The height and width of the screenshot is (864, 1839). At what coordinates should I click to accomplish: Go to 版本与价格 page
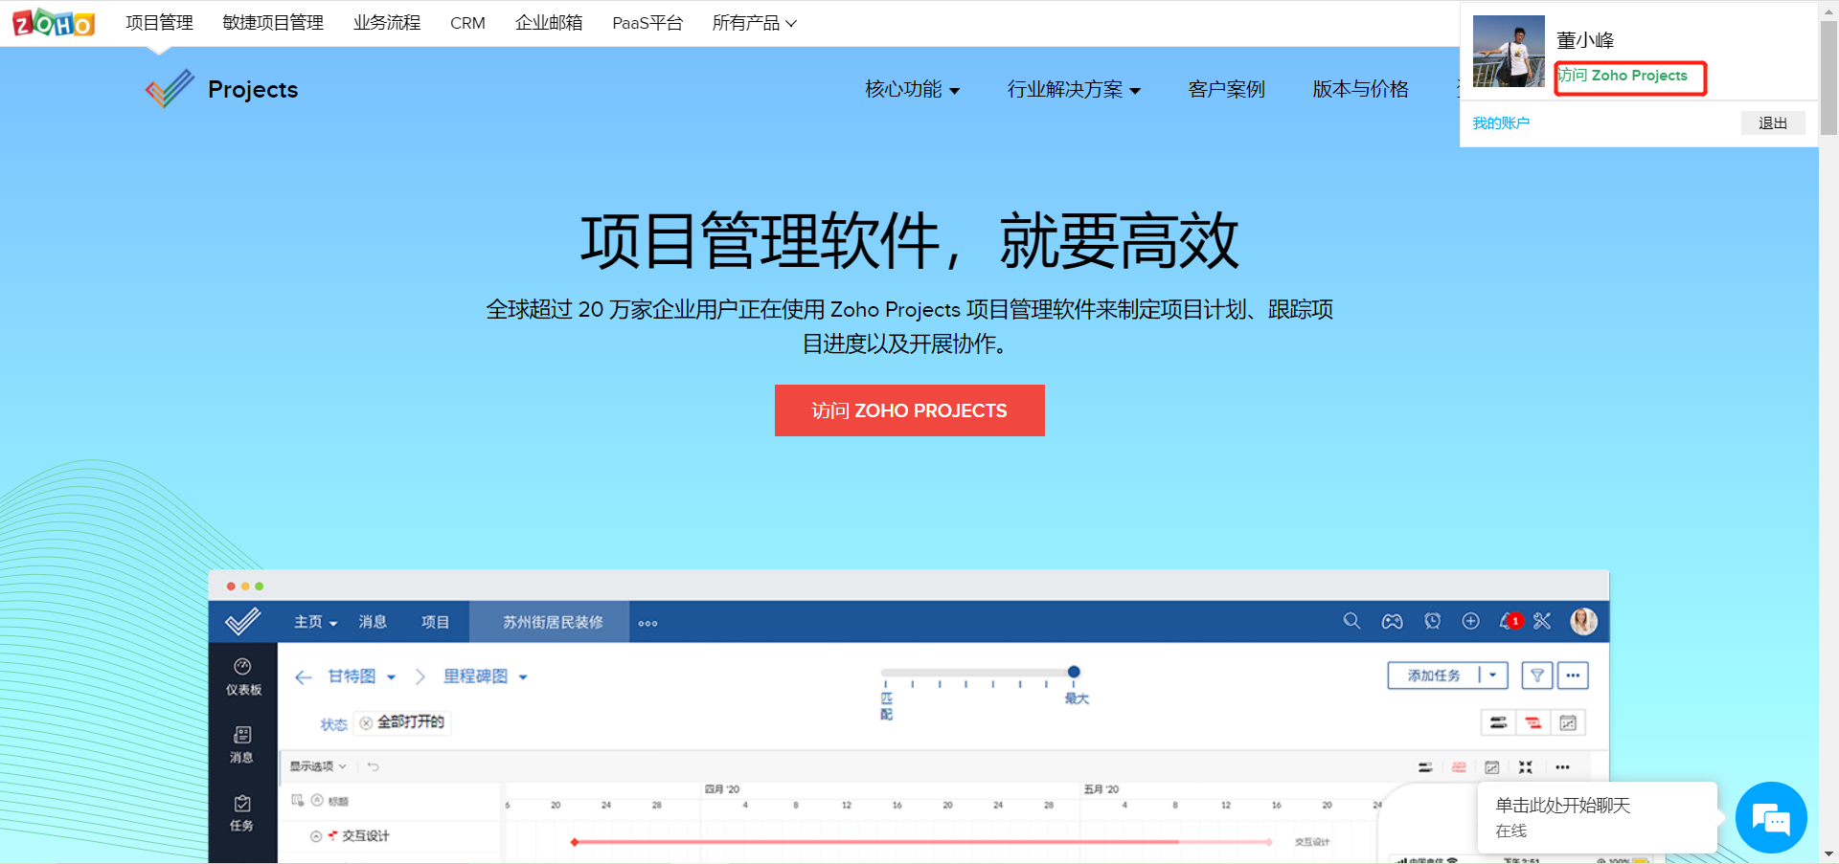[x=1360, y=89]
